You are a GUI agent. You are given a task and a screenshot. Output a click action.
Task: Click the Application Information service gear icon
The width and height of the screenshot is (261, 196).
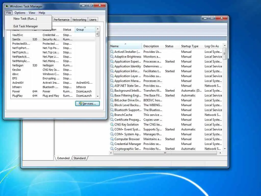click(112, 71)
